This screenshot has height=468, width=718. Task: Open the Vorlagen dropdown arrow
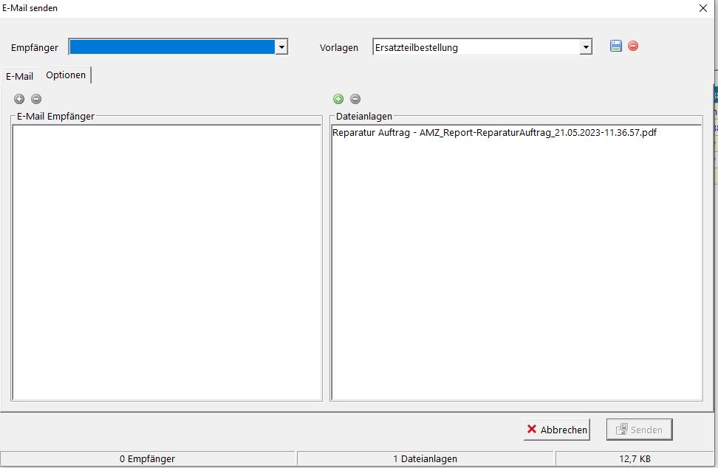585,47
